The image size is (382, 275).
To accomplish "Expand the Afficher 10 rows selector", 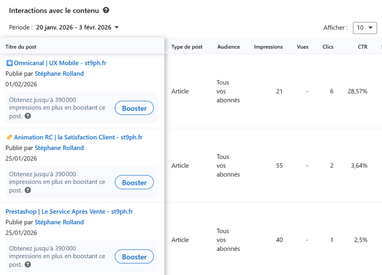I will [365, 28].
